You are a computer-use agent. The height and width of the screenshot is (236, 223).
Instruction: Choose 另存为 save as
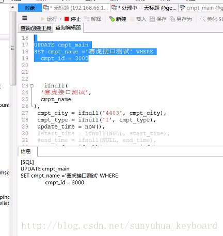coord(181,19)
